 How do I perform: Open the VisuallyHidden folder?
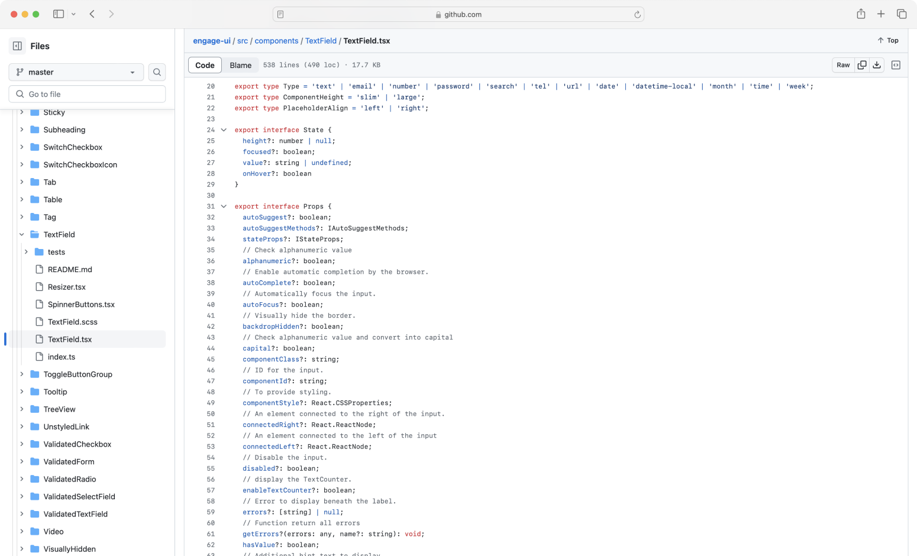(x=70, y=549)
